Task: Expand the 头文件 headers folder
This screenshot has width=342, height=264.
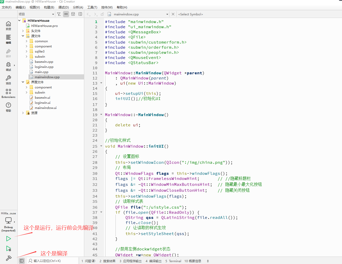Action: (x=23, y=31)
